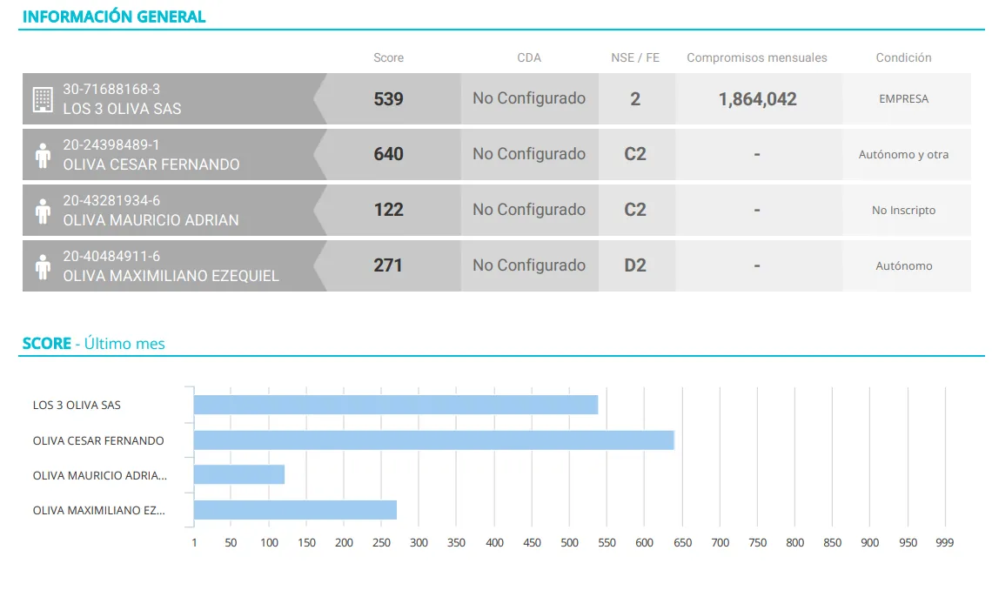
Task: Click the 539 score value
Action: click(x=388, y=99)
